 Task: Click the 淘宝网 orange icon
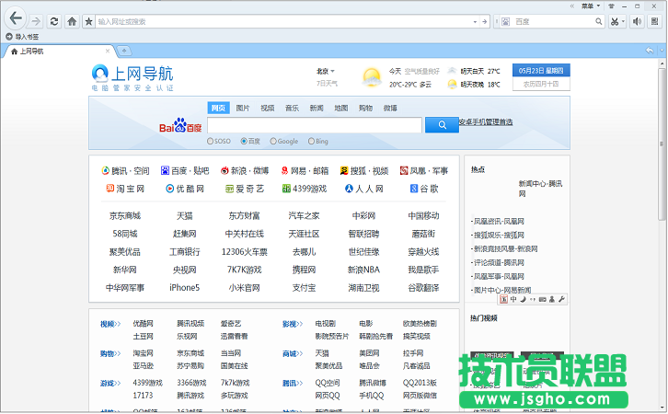[109, 189]
